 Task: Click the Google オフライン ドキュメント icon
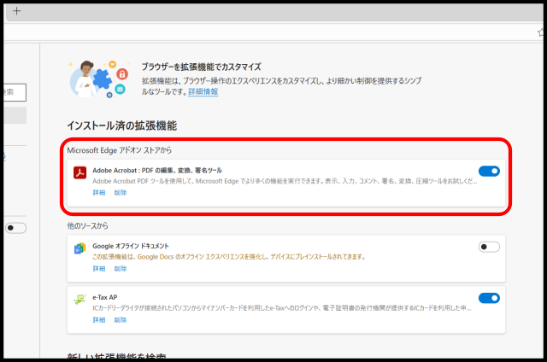(79, 248)
